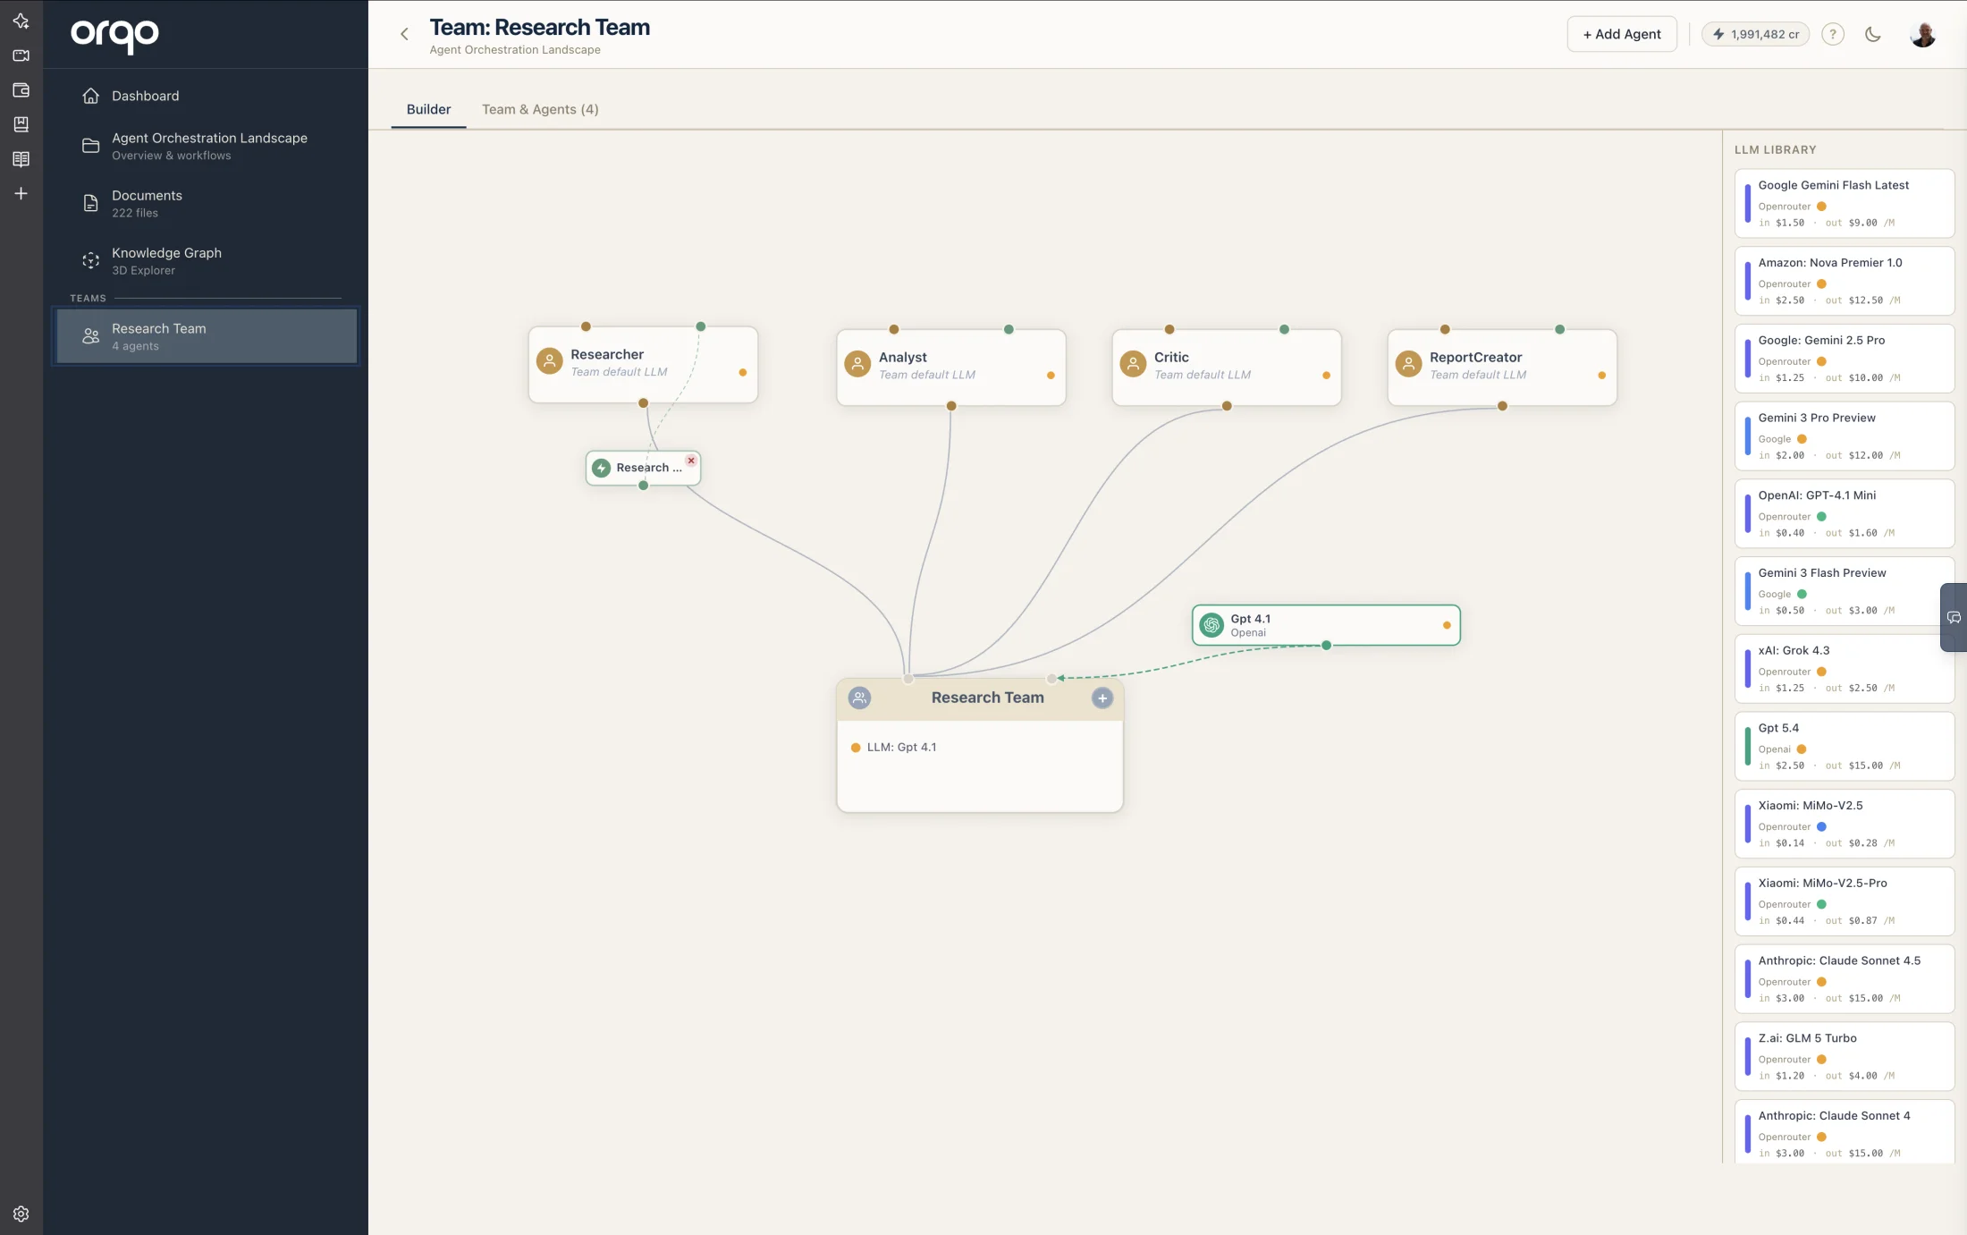Screen dimensions: 1967x1235
Task: Open the chat panel handle on the right edge
Action: click(x=1954, y=617)
